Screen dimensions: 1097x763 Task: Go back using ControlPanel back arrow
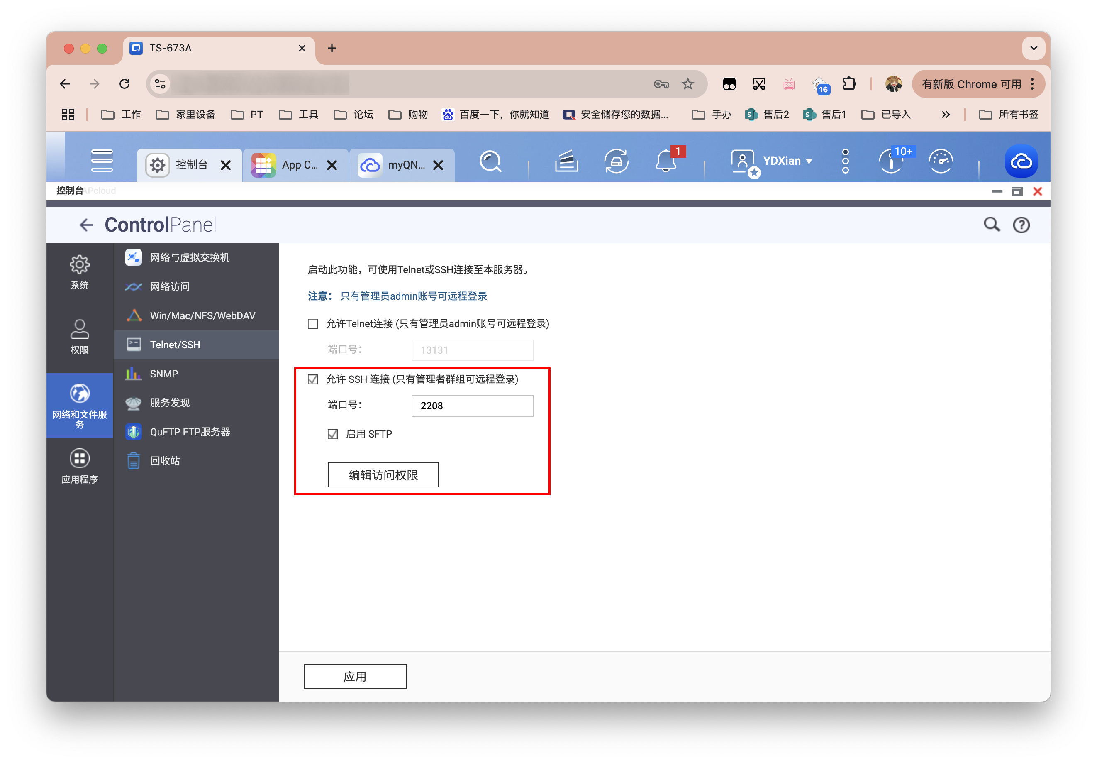pos(86,225)
